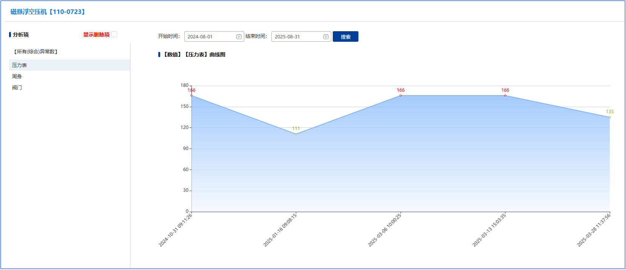Open 【所有(综合)异常数】 item
Screen dimensions: 626x270
pyautogui.click(x=35, y=52)
